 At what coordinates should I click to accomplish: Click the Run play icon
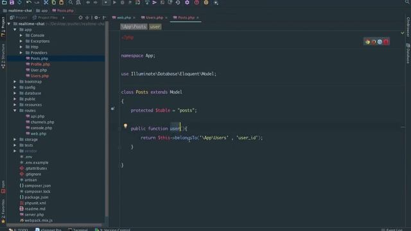coord(114,3)
